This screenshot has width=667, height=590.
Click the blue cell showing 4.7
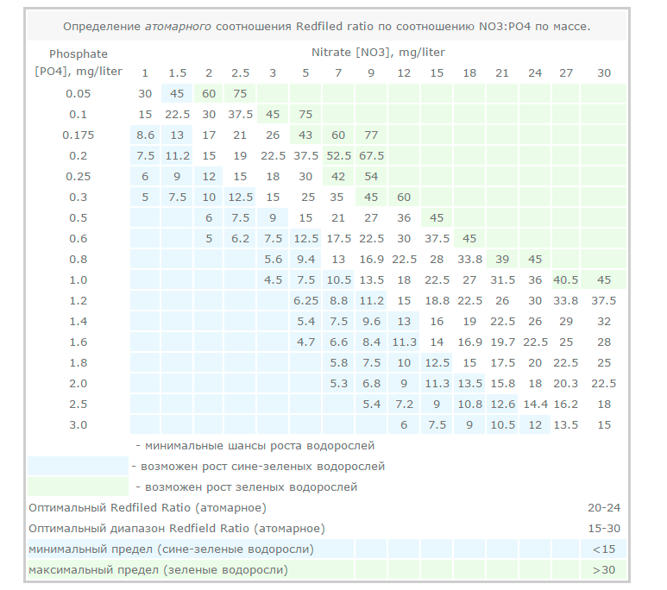305,342
